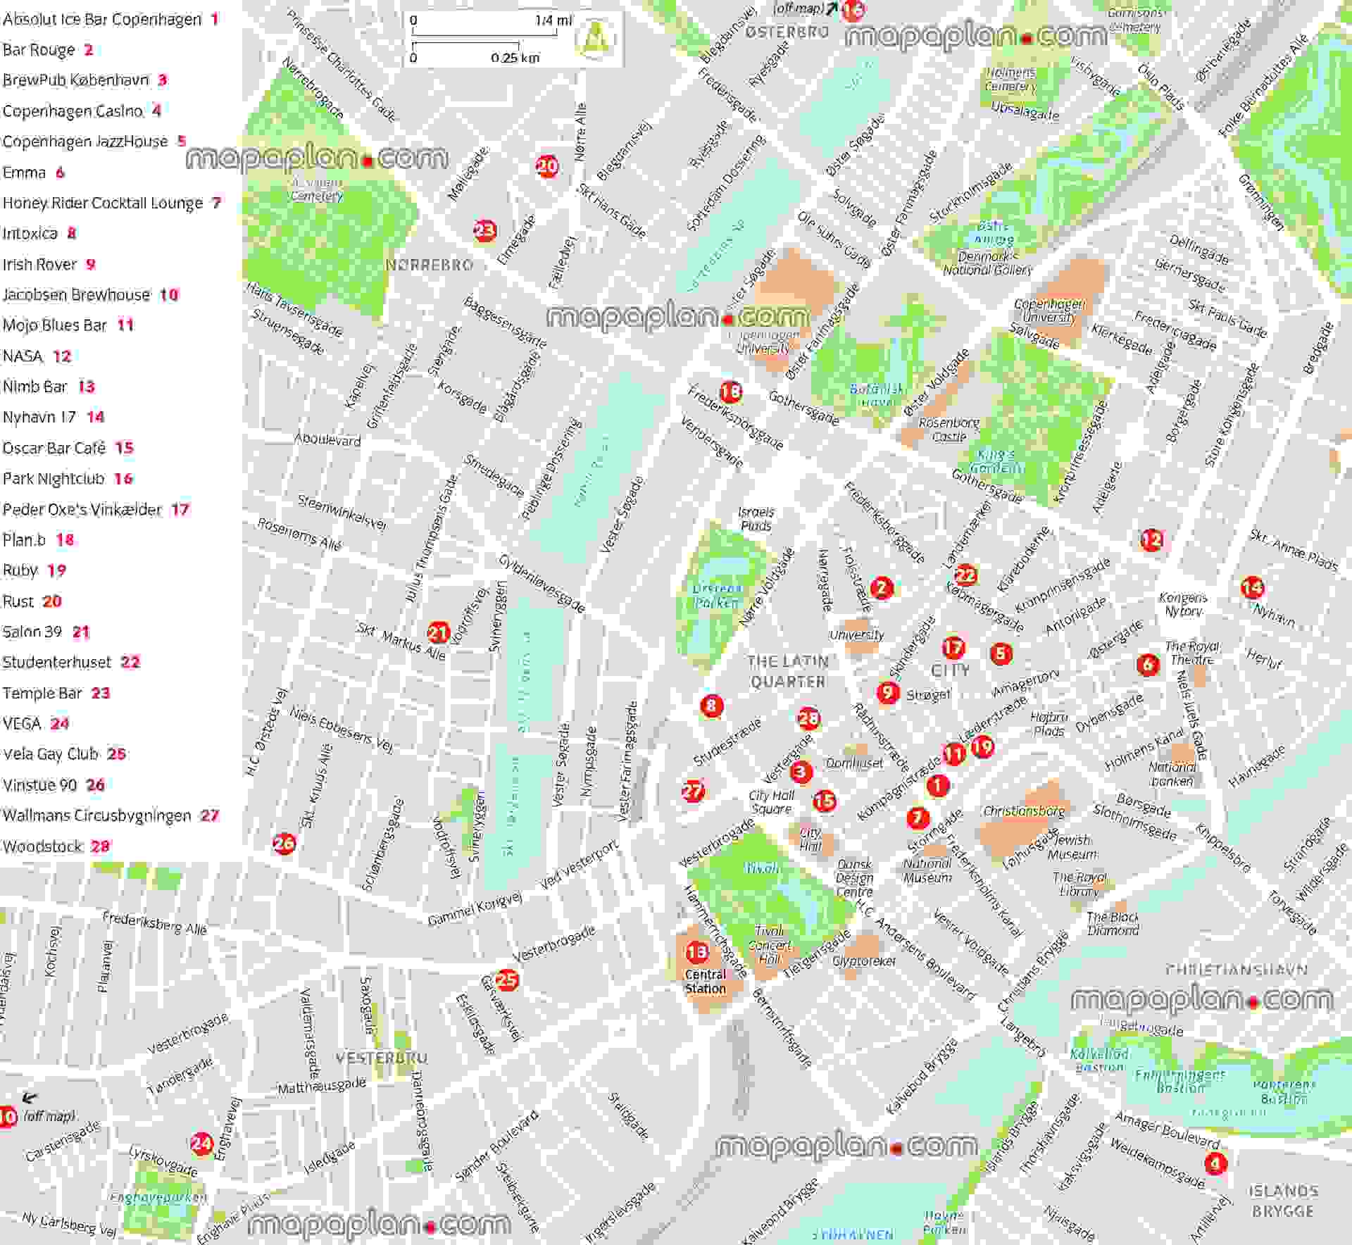Select map marker 7 near Stormgade
The height and width of the screenshot is (1245, 1352).
[x=917, y=818]
